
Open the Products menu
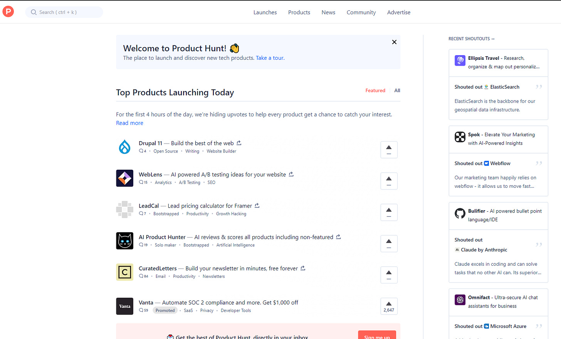click(x=299, y=12)
